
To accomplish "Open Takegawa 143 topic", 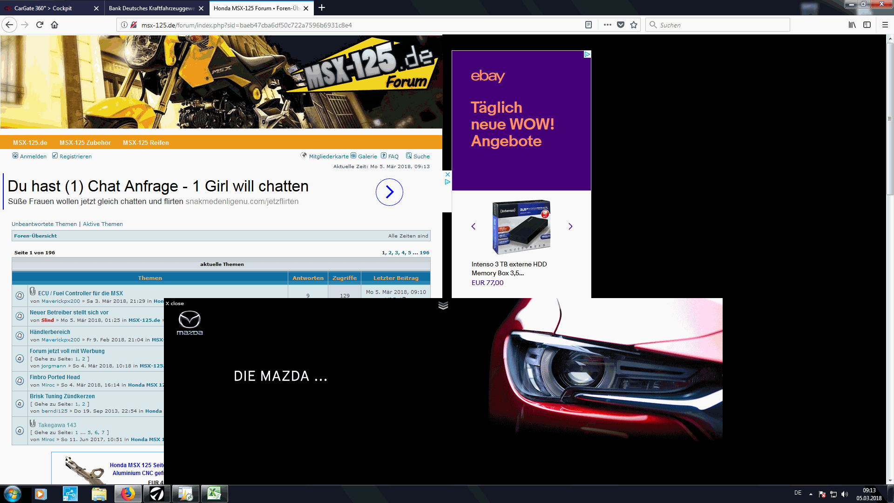I will pos(57,425).
